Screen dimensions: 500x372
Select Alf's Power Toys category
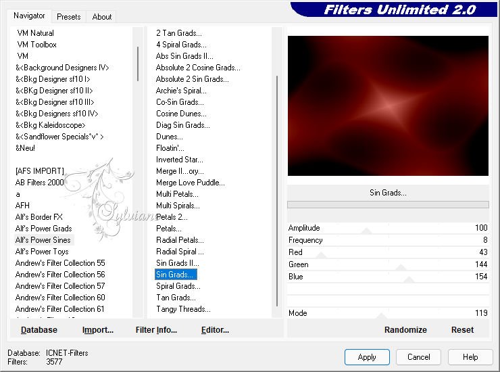coord(42,252)
